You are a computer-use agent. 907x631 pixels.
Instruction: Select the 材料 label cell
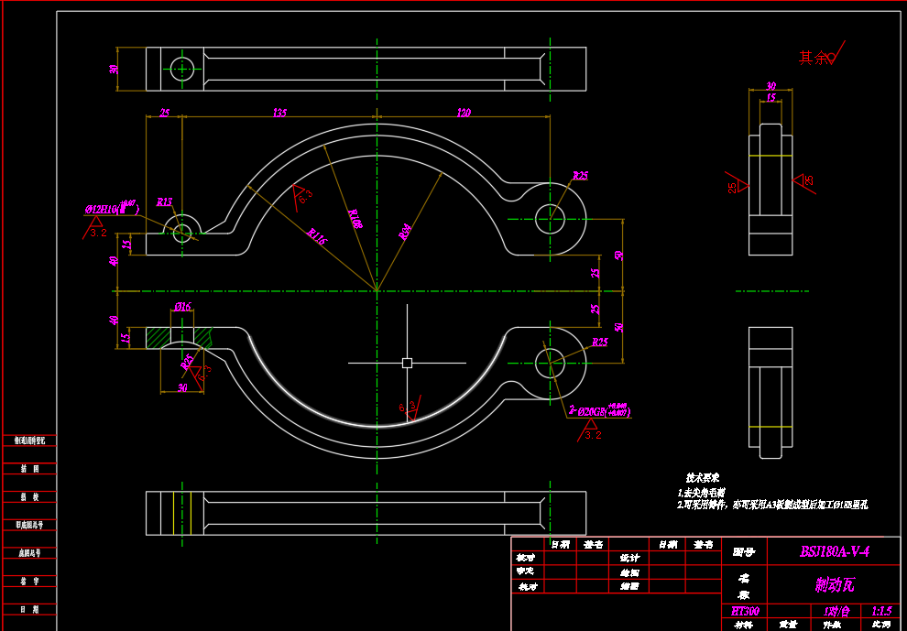744,625
